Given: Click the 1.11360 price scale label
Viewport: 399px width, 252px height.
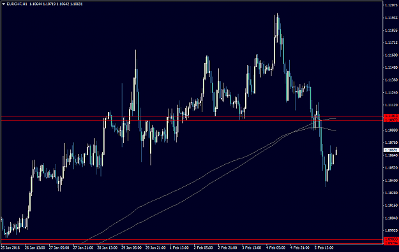Looking at the screenshot, I should (391, 80).
